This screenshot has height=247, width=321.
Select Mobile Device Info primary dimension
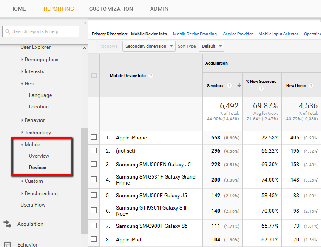(149, 34)
